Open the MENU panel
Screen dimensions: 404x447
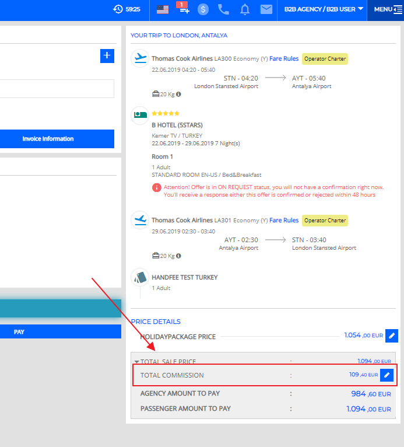pos(388,9)
